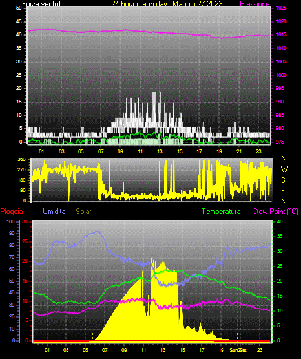Click the W wind direction label
Screen dimensions: 301x359
pyautogui.click(x=284, y=169)
